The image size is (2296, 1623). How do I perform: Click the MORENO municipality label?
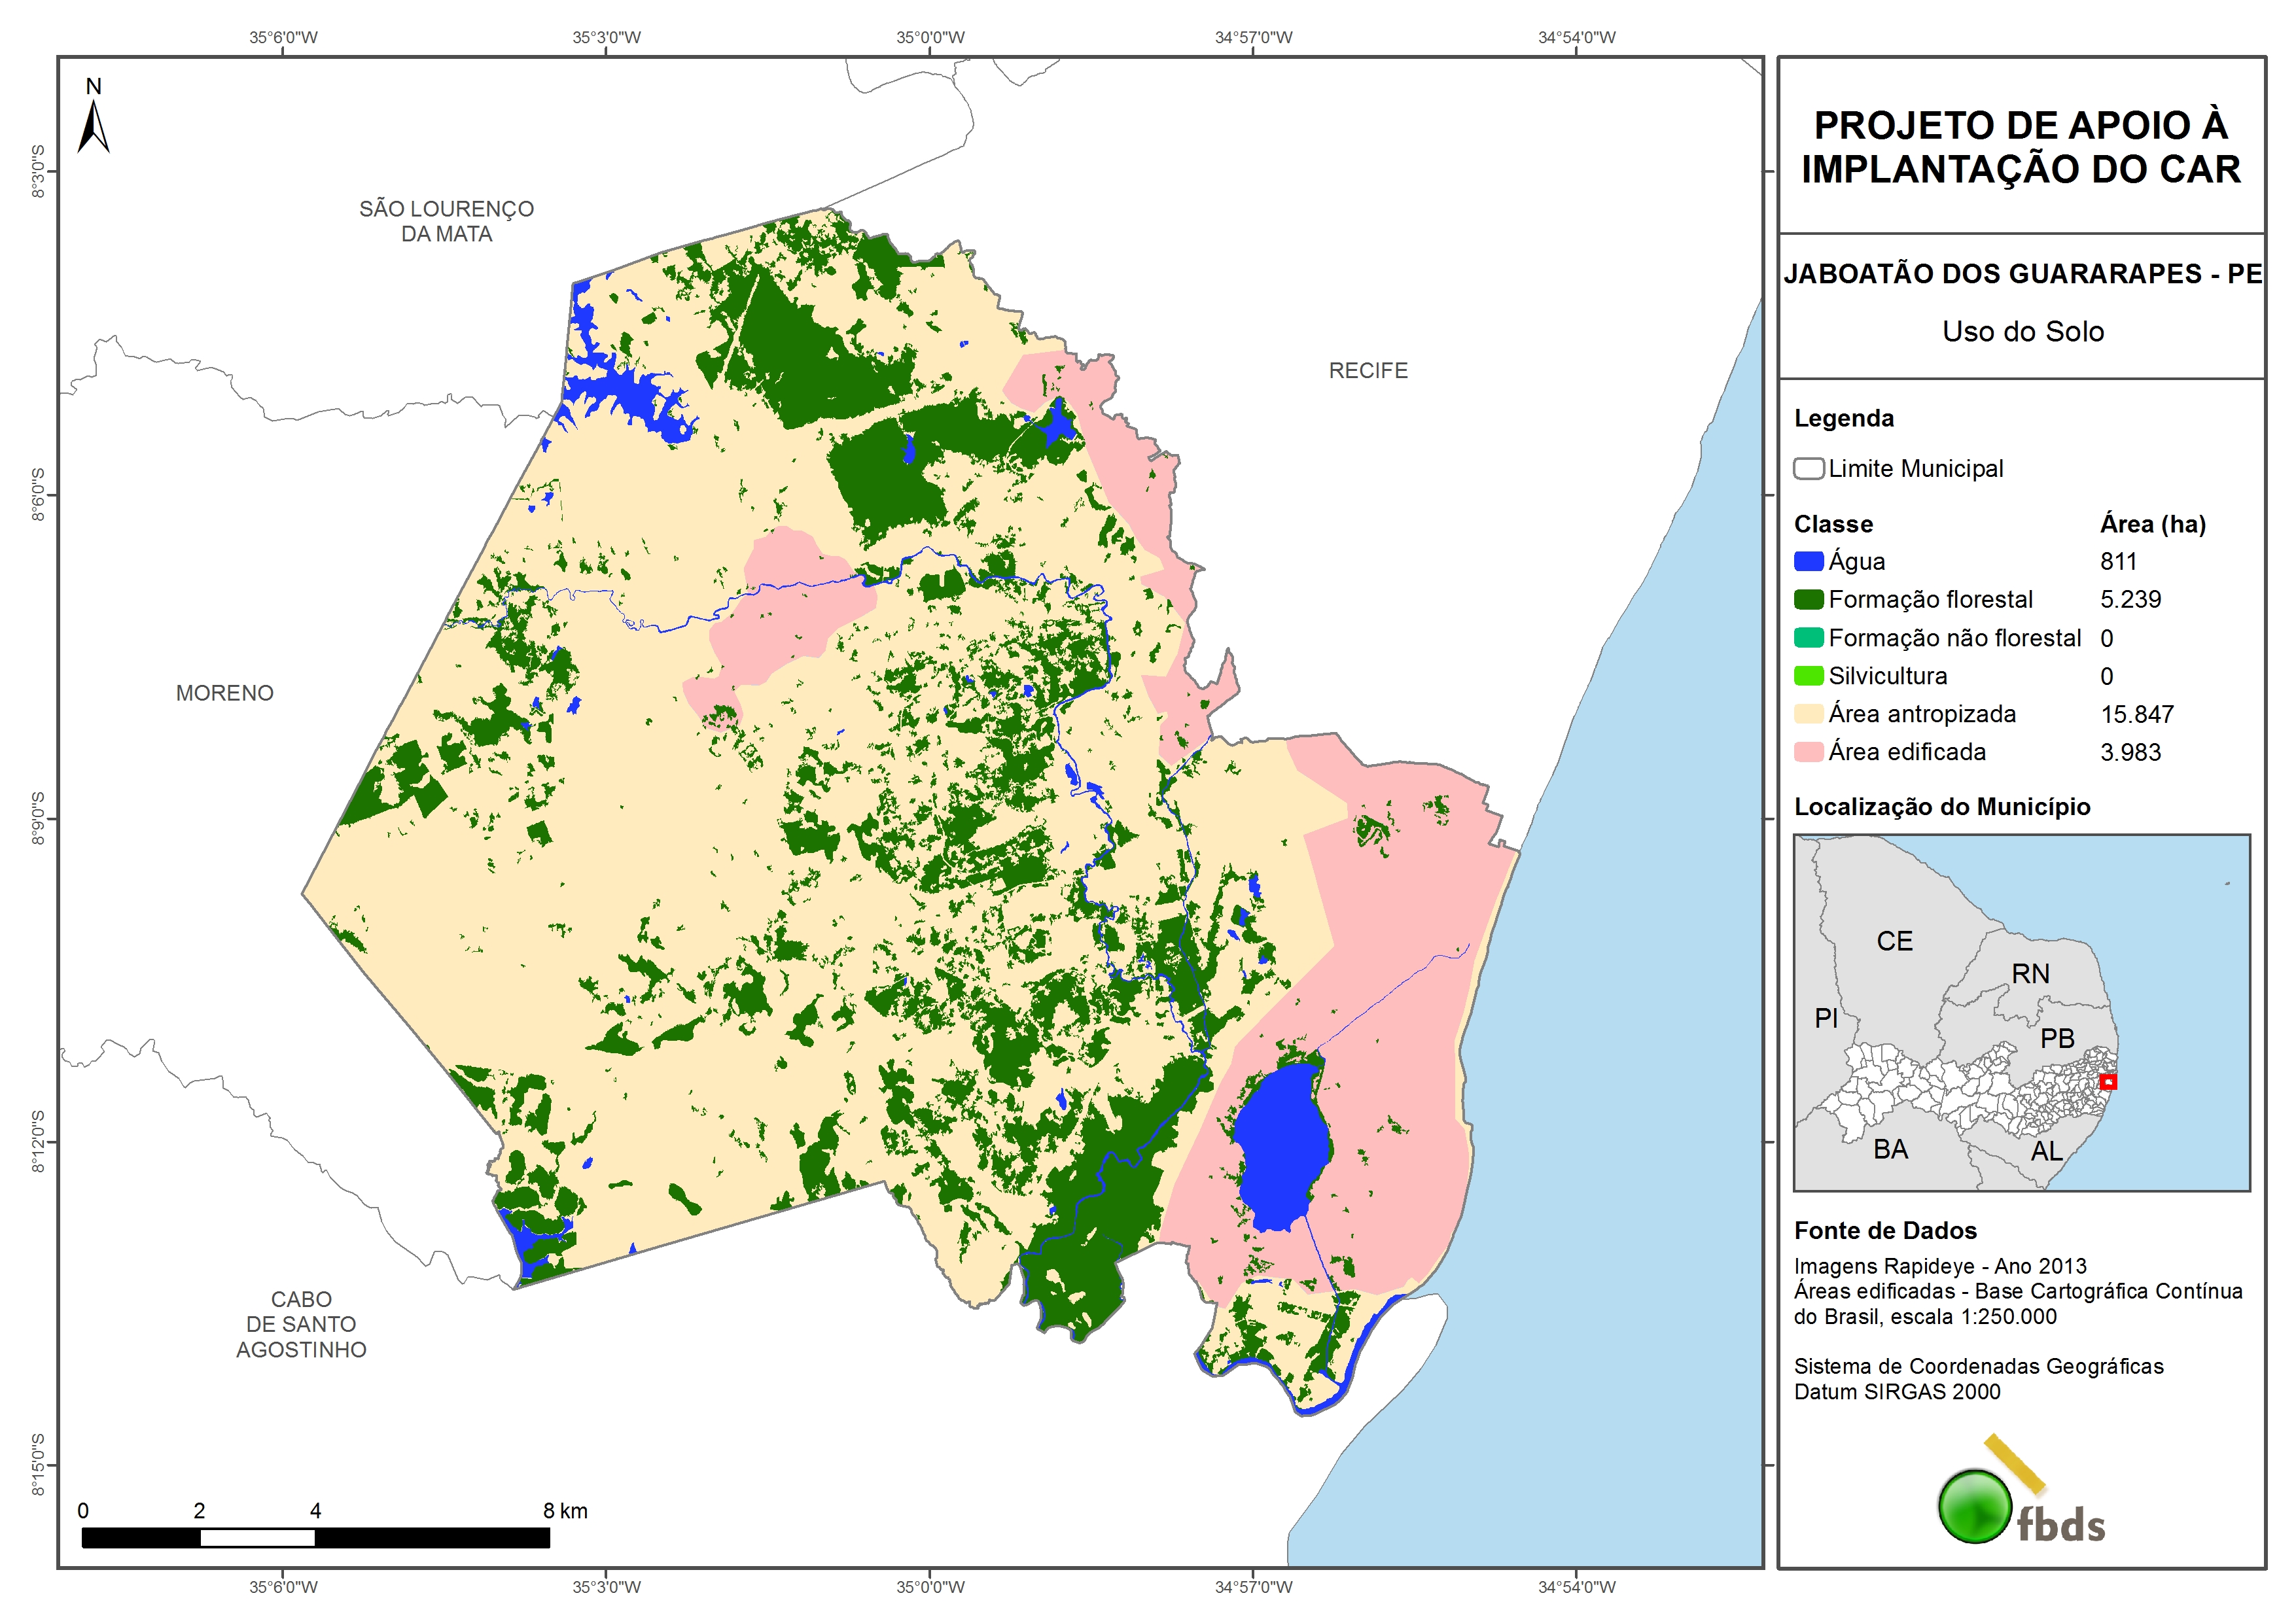[x=224, y=693]
